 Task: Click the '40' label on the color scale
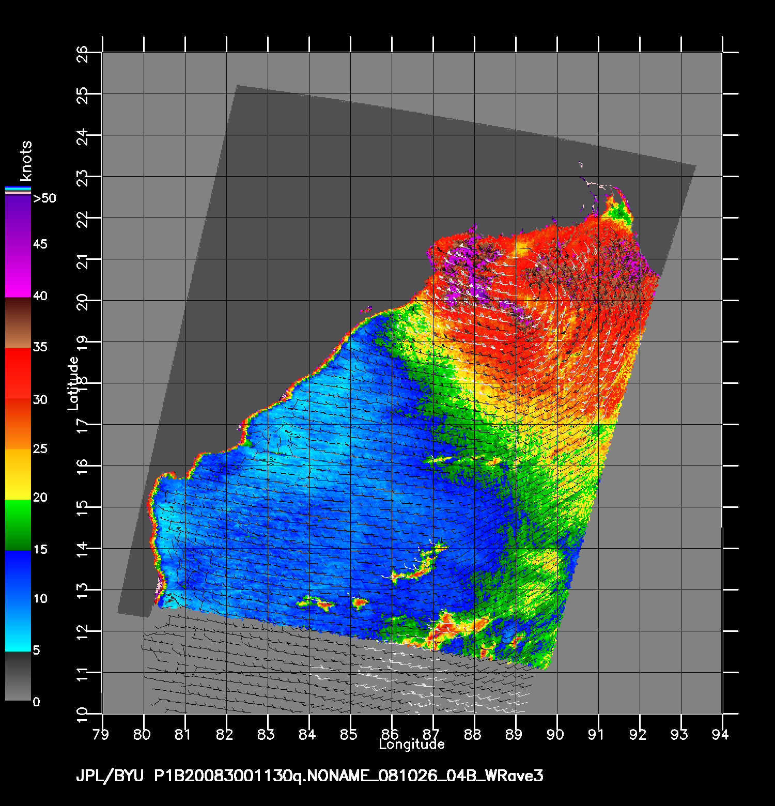pyautogui.click(x=40, y=296)
